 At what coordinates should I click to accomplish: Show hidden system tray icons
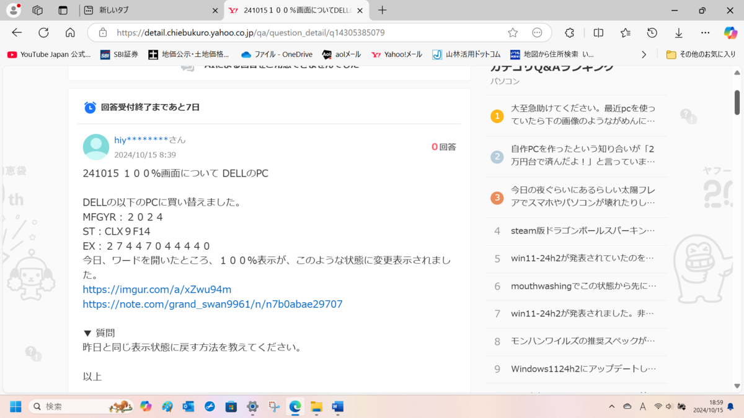[612, 407]
